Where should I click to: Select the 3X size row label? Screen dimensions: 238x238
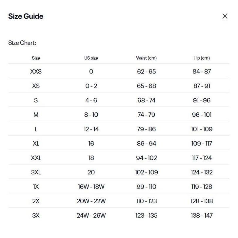point(36,216)
